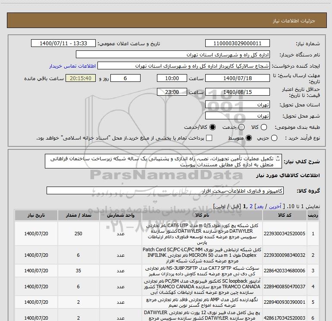The width and height of the screenshot is (332, 321).
Task: Click quantity 35 in row 3
Action: coord(78,271)
